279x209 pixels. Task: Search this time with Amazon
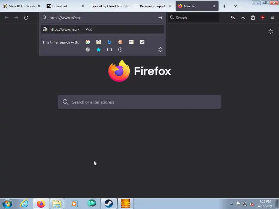[x=99, y=42]
